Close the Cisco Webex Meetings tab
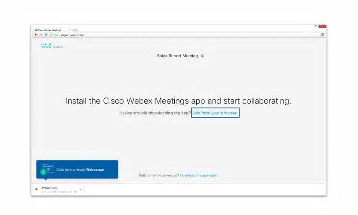358x215 pixels. 69,30
